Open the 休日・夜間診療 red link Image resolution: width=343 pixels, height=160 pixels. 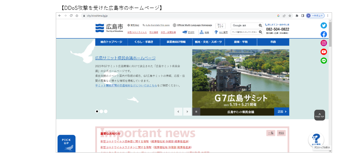tap(168, 32)
